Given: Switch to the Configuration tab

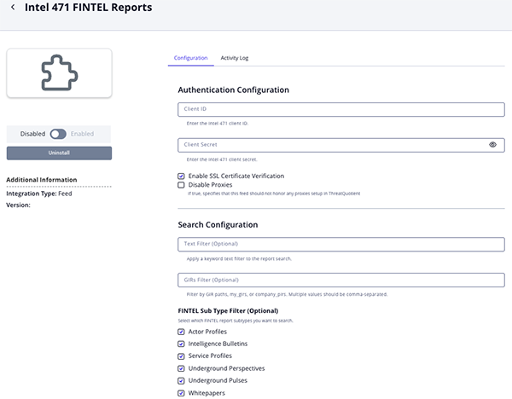Looking at the screenshot, I should (x=190, y=58).
